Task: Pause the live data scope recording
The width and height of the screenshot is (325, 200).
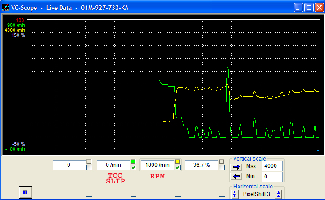Action: 25,192
